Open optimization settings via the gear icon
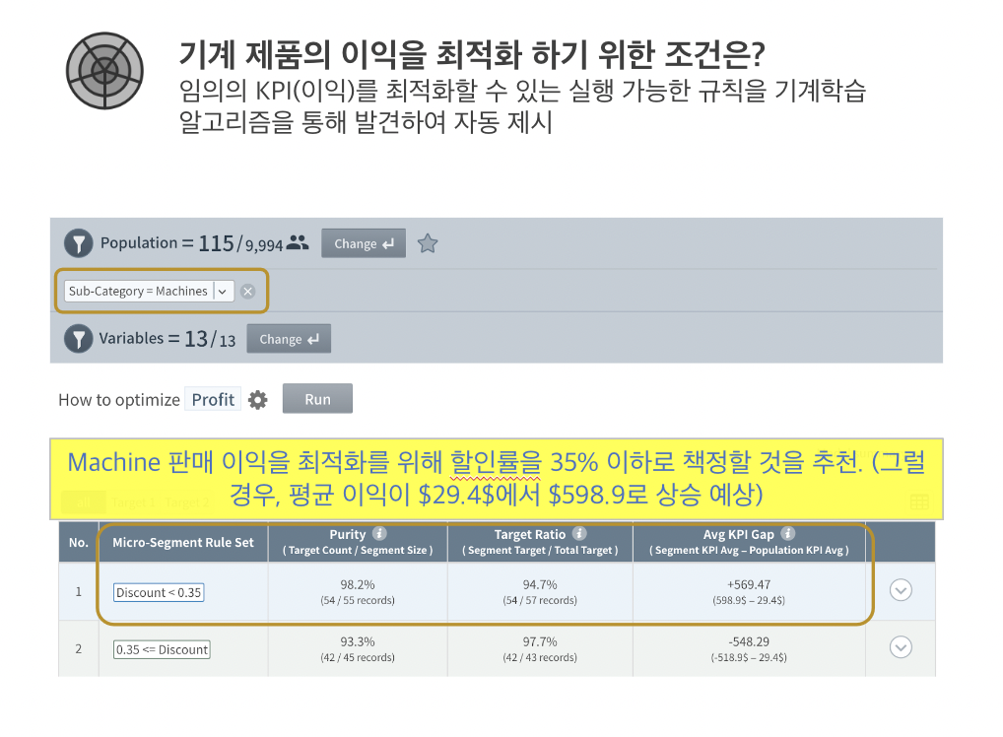 coord(258,398)
